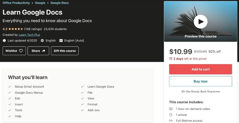Image resolution: width=239 pixels, height=123 pixels.
Task: Click checkmark beside Tools
Action: click(10, 110)
